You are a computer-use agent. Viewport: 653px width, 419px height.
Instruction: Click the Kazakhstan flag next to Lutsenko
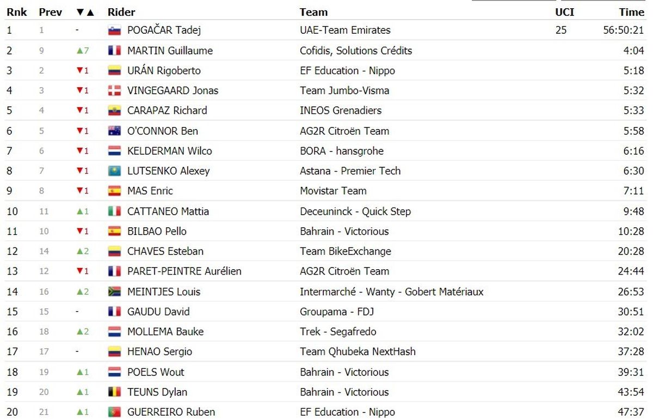pyautogui.click(x=114, y=171)
